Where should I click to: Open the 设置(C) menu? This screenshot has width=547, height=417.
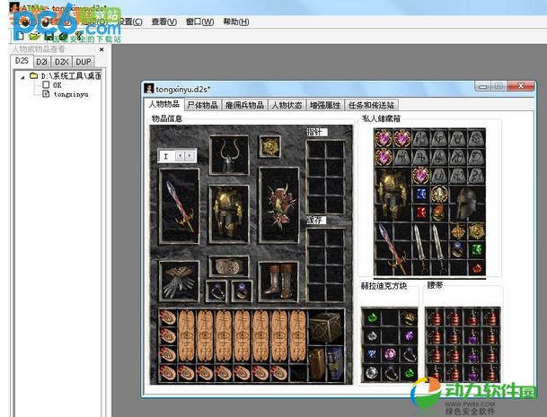(128, 22)
